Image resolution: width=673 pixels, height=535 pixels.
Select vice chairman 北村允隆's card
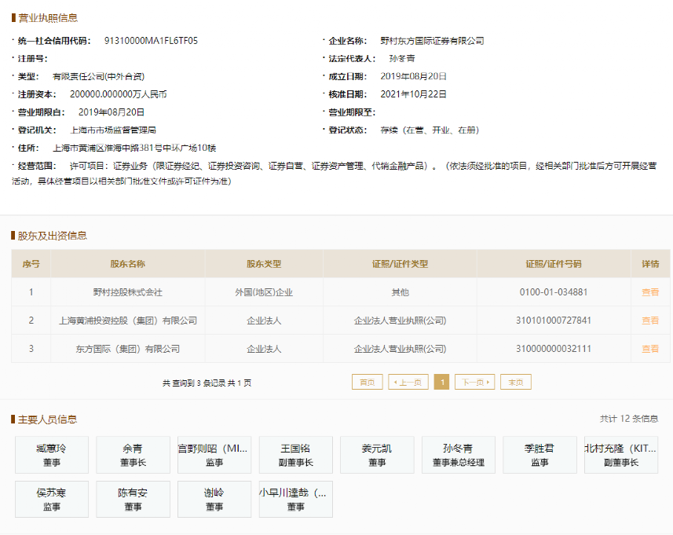620,455
